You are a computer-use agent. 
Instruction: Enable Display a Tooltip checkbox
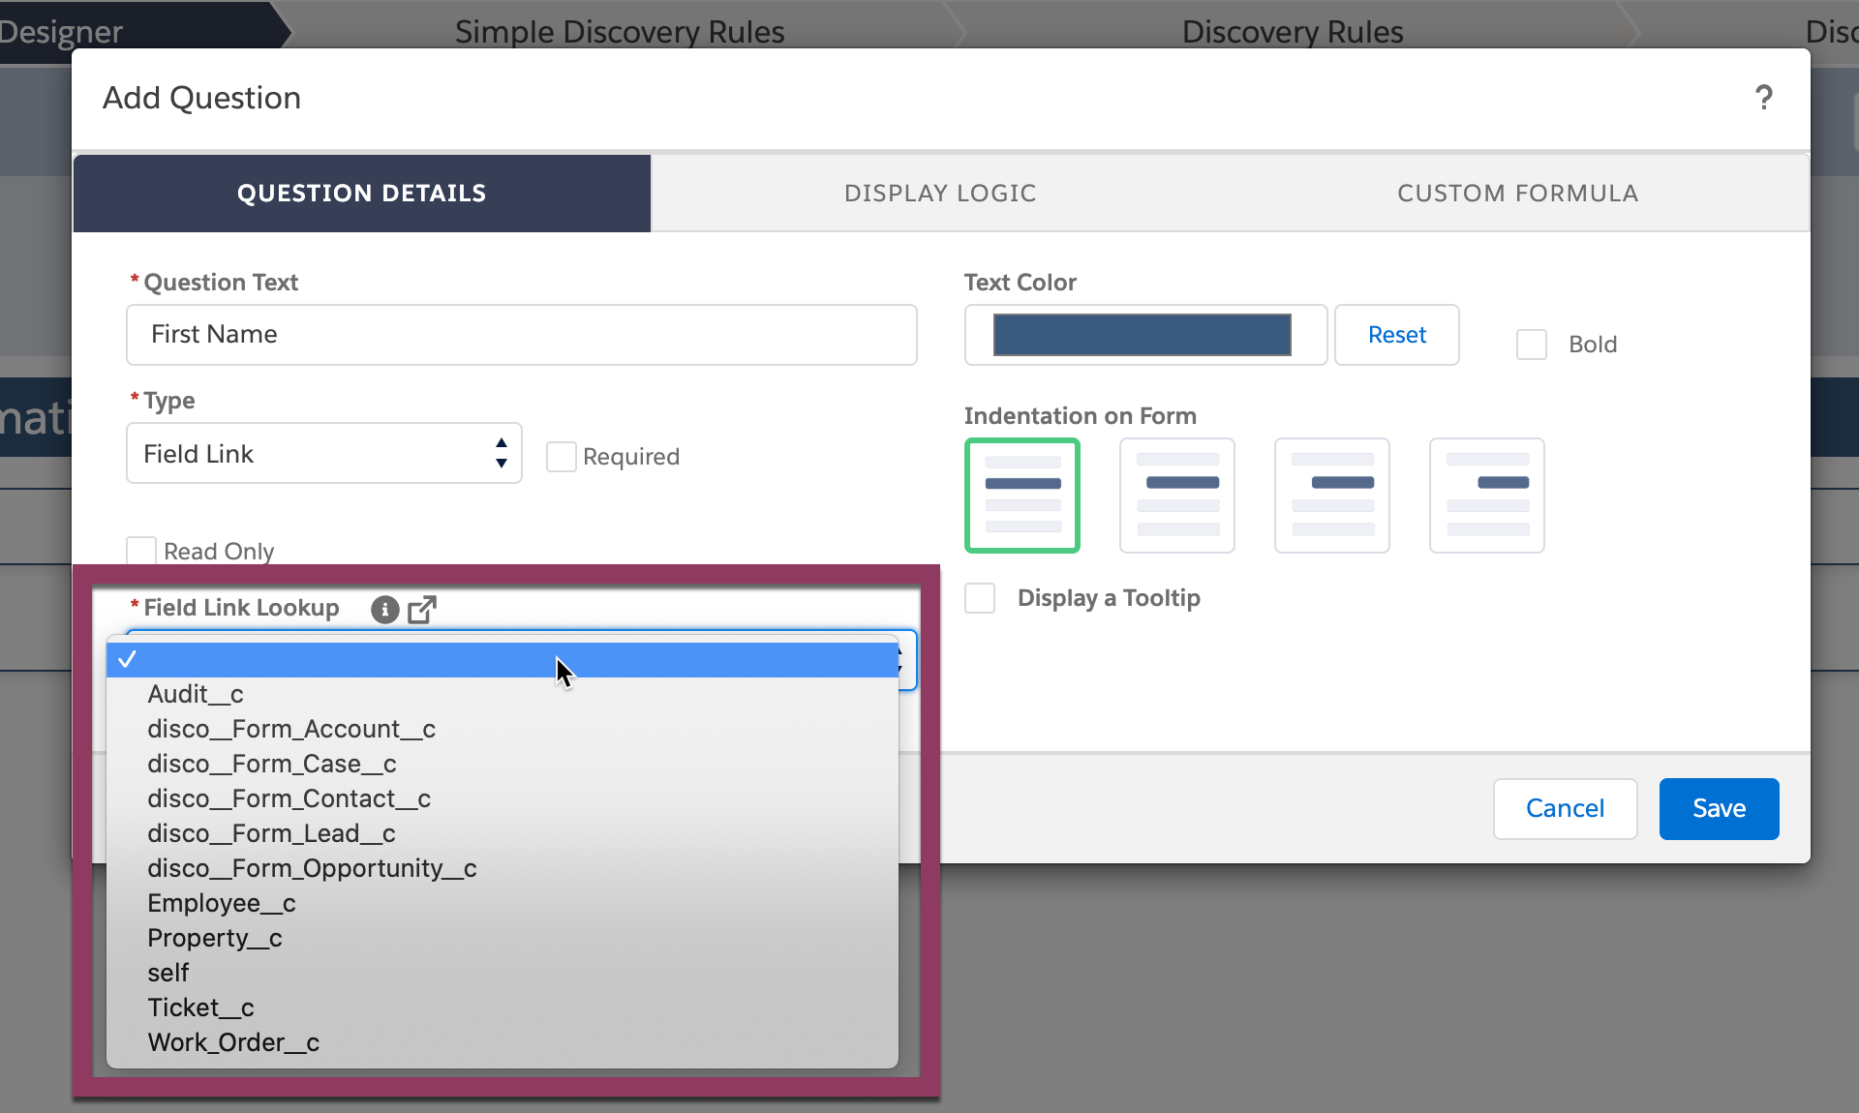pos(980,598)
